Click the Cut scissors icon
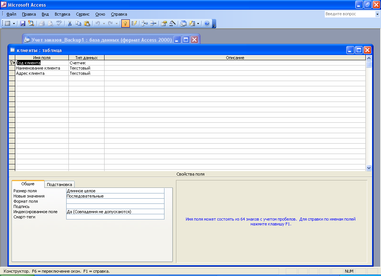The width and height of the screenshot is (381, 276). coord(70,23)
